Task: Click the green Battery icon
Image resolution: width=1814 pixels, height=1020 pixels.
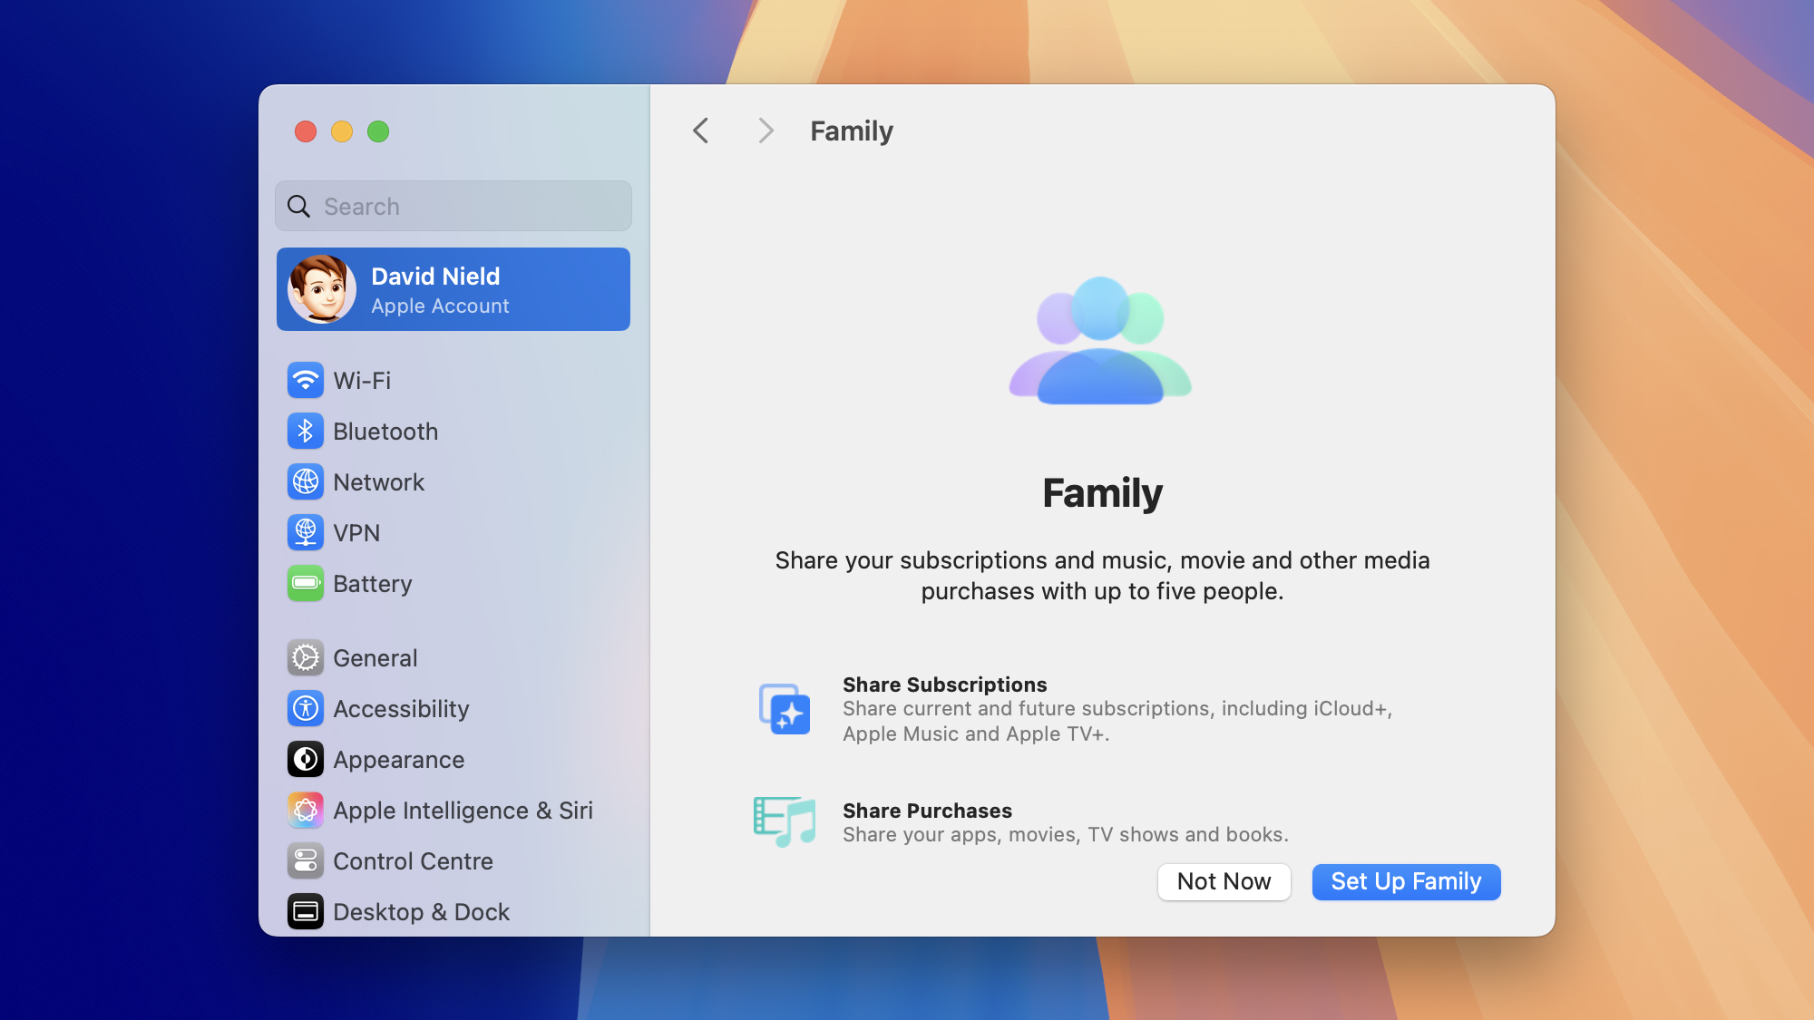Action: pos(306,583)
